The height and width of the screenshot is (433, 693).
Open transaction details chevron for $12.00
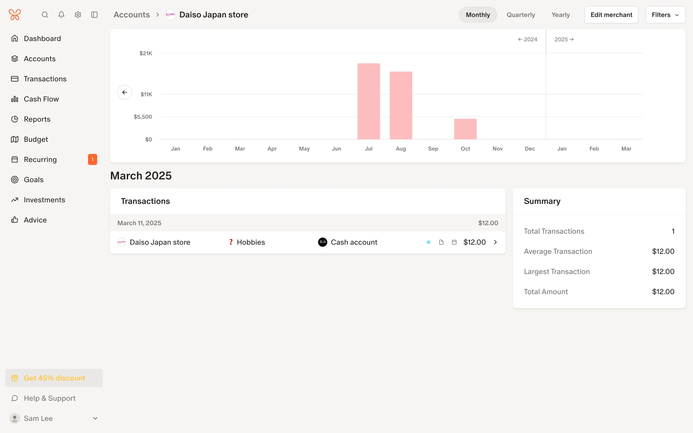(496, 242)
